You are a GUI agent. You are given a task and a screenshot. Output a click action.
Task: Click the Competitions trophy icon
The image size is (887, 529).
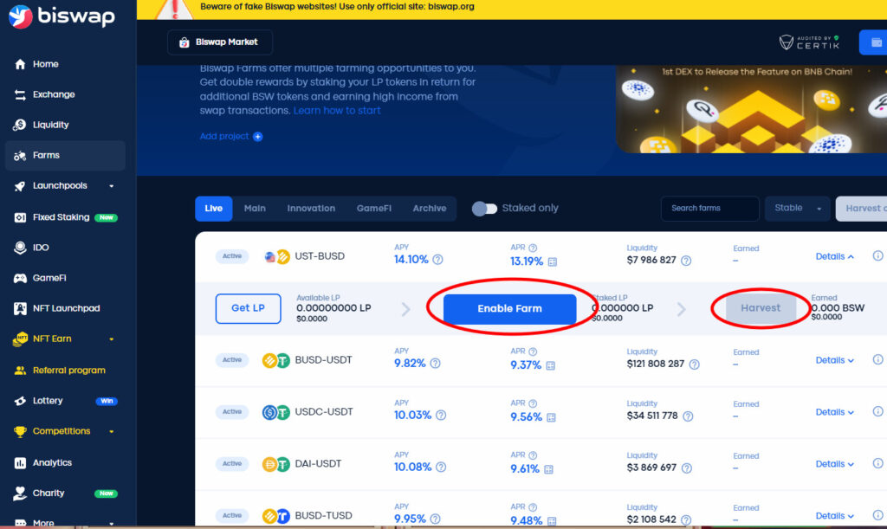(x=20, y=432)
